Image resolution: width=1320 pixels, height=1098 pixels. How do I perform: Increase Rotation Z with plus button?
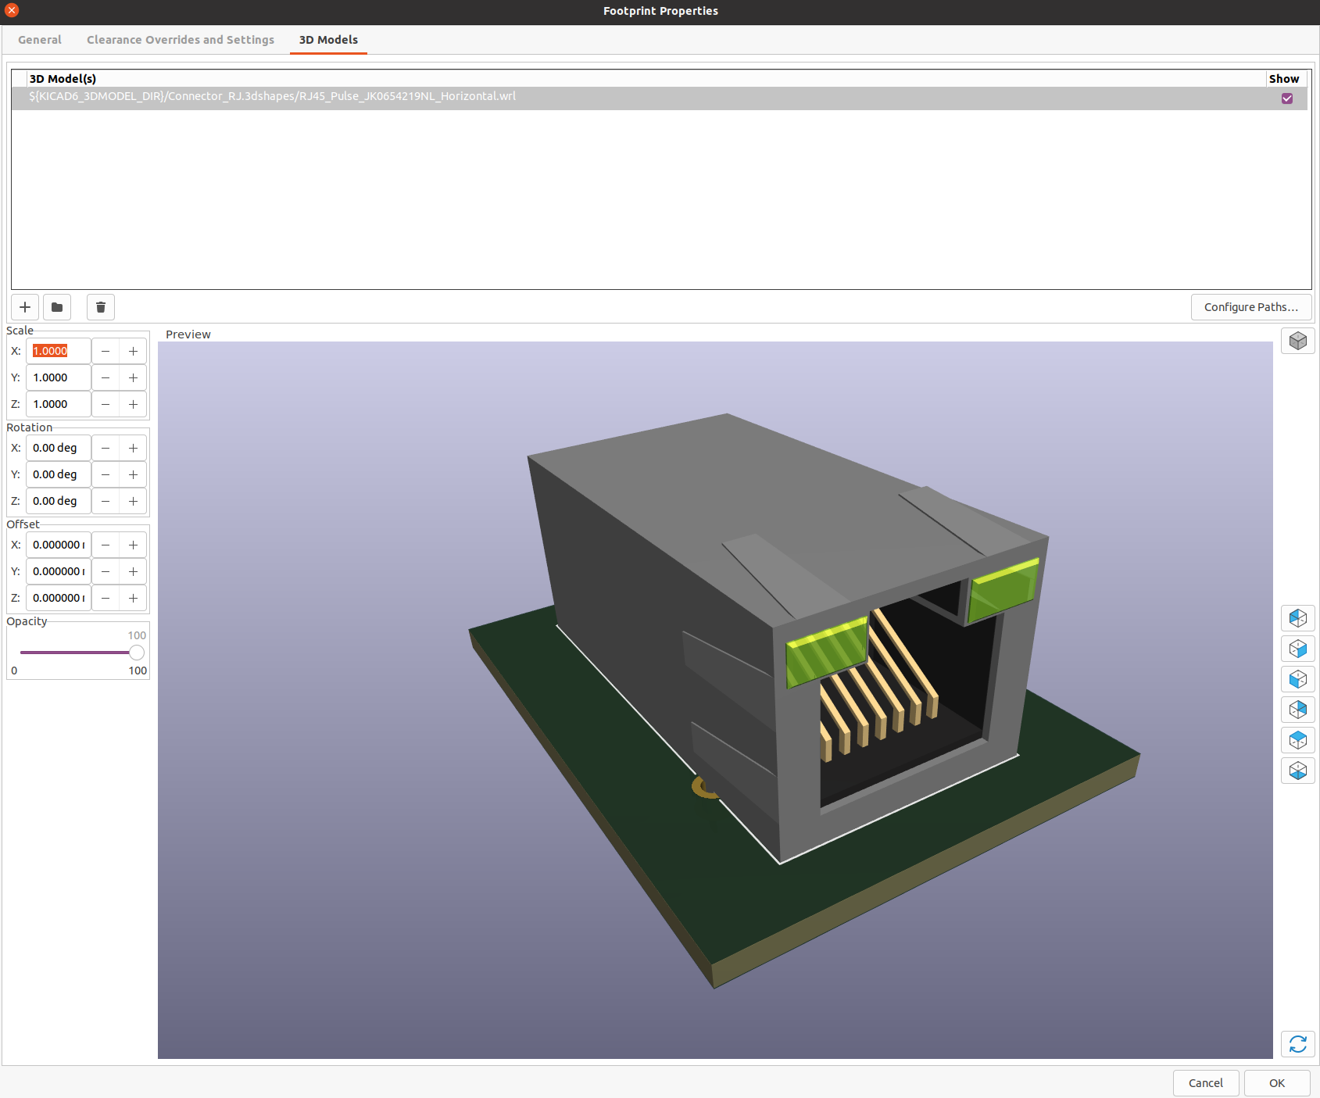point(133,501)
